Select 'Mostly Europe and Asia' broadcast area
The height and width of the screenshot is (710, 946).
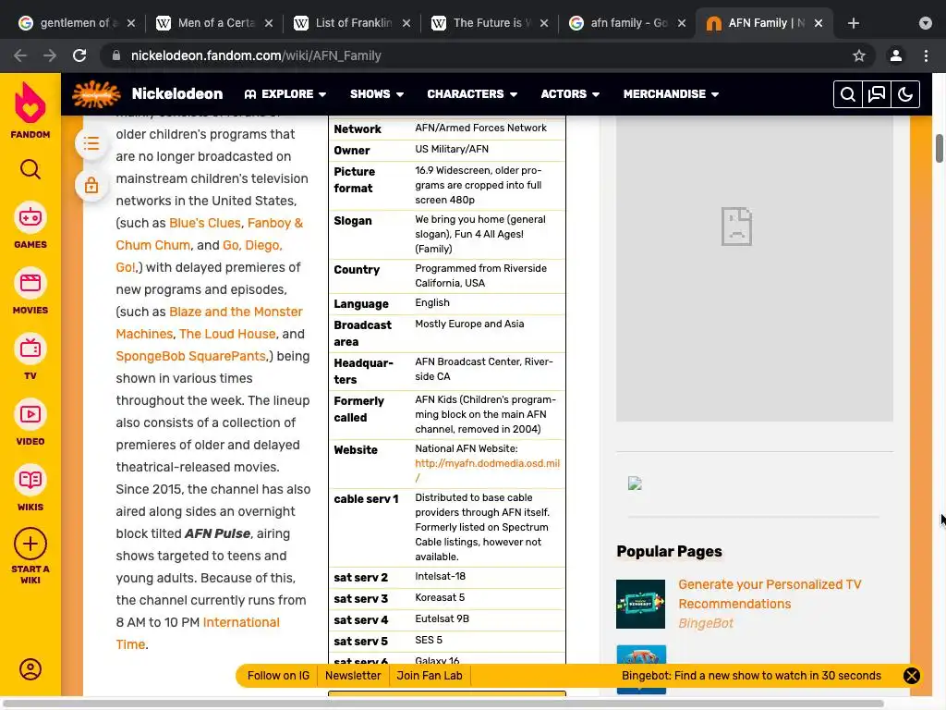pyautogui.click(x=469, y=324)
